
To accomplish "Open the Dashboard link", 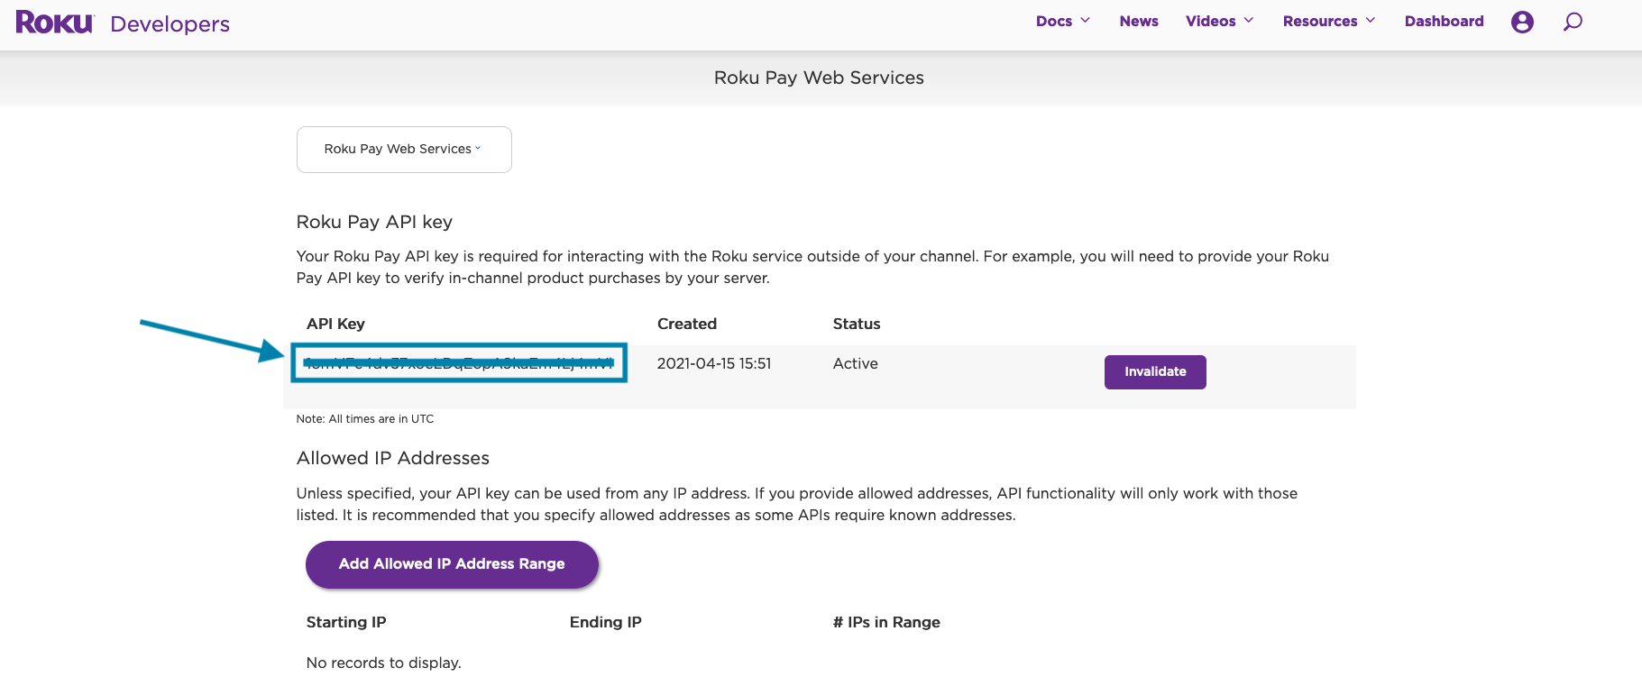I will click(1444, 21).
